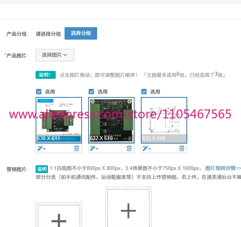Viewport: 241px width, 227px height.
Task: Select the 633 X 590 dimension drawing thumbnail
Action: (x=164, y=120)
